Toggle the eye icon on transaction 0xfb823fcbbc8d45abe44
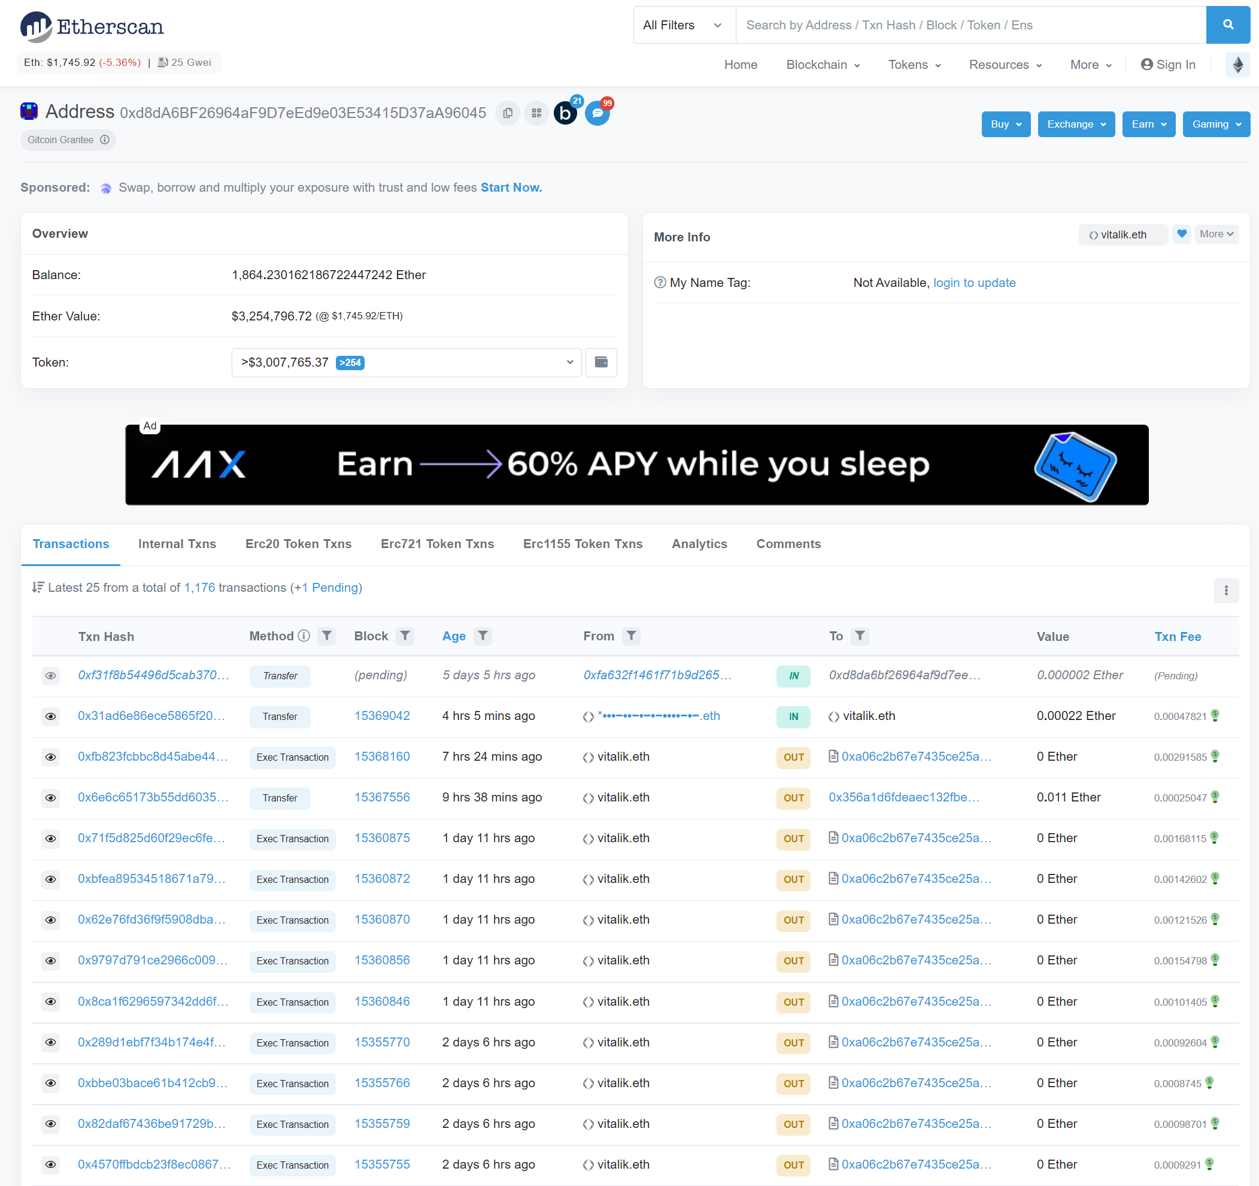 click(x=51, y=757)
